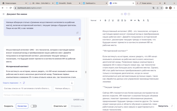Click the Документ без имени title
The width and height of the screenshot is (177, 111).
click(17, 14)
